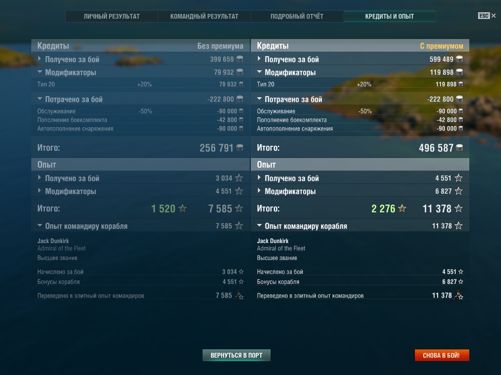Click coin icon next to 399 659
This screenshot has width=501, height=375.
(x=240, y=59)
